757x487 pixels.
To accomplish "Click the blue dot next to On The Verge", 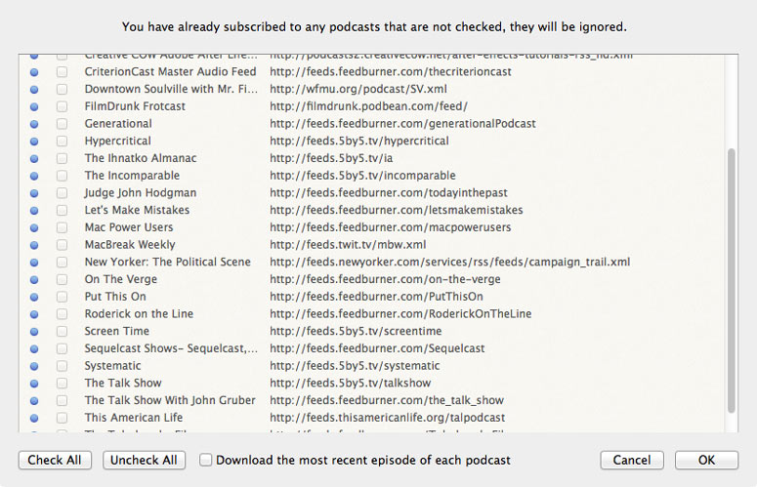I will tap(34, 280).
